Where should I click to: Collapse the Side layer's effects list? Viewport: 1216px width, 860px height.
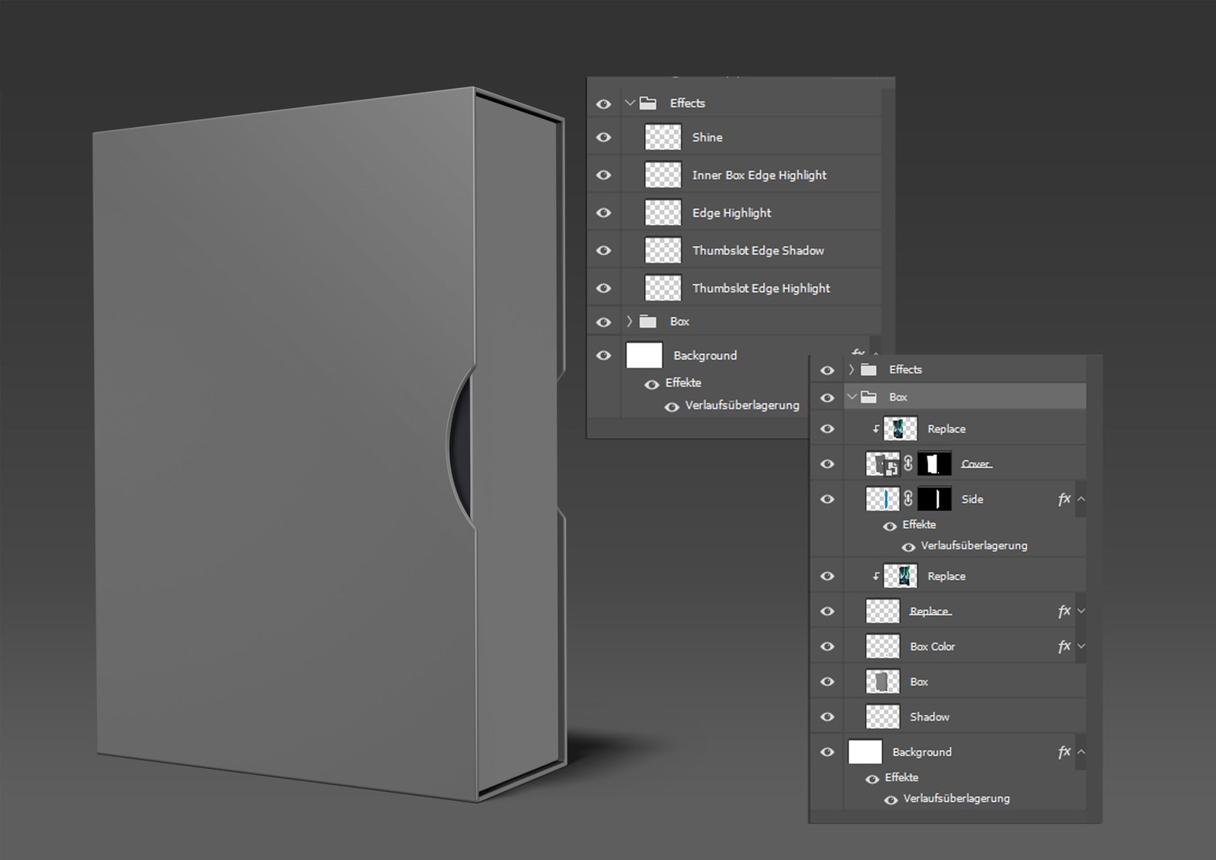click(x=1081, y=499)
